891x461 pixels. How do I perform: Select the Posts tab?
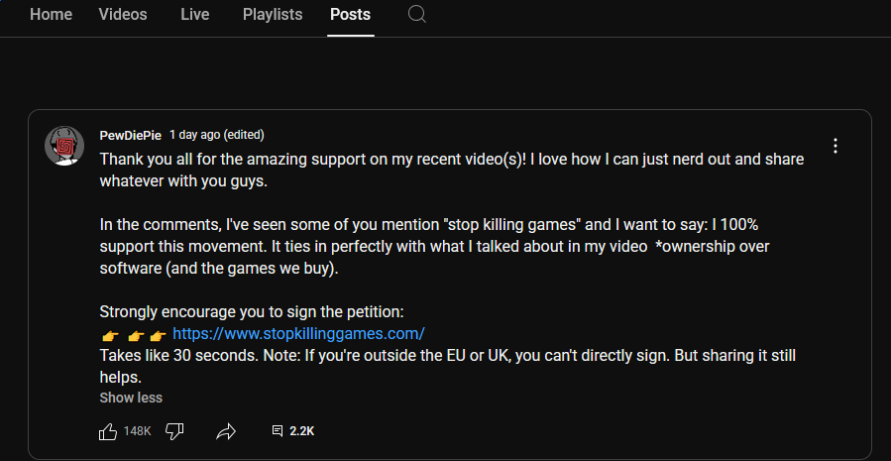click(350, 15)
